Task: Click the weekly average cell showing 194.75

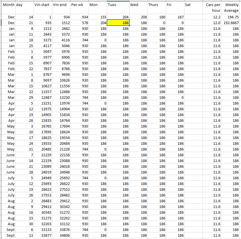Action: coord(231,17)
